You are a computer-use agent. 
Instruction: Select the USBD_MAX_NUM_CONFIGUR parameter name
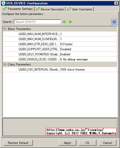39,39
